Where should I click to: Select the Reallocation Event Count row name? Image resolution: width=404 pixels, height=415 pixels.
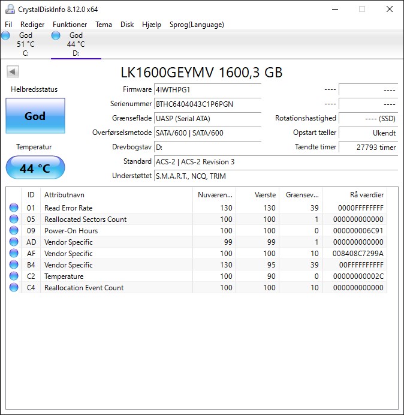point(84,287)
